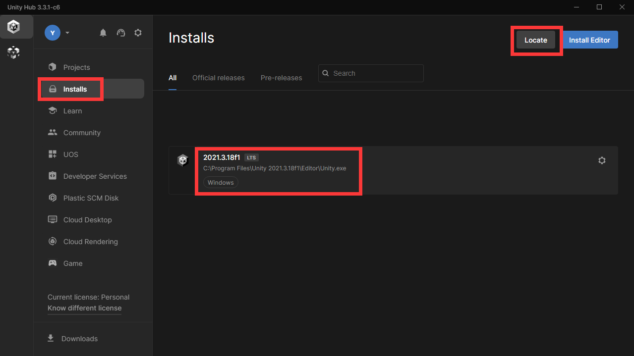Click the Unity.exe install path text

[275, 168]
